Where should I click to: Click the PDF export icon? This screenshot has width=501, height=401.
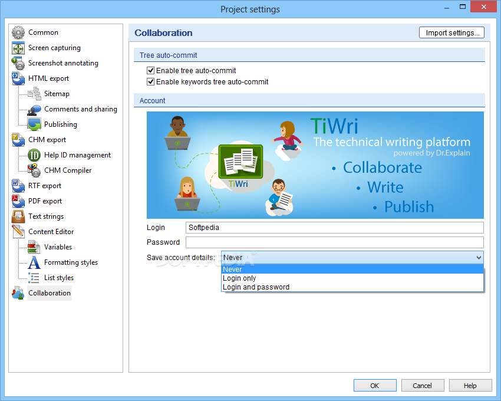point(18,201)
